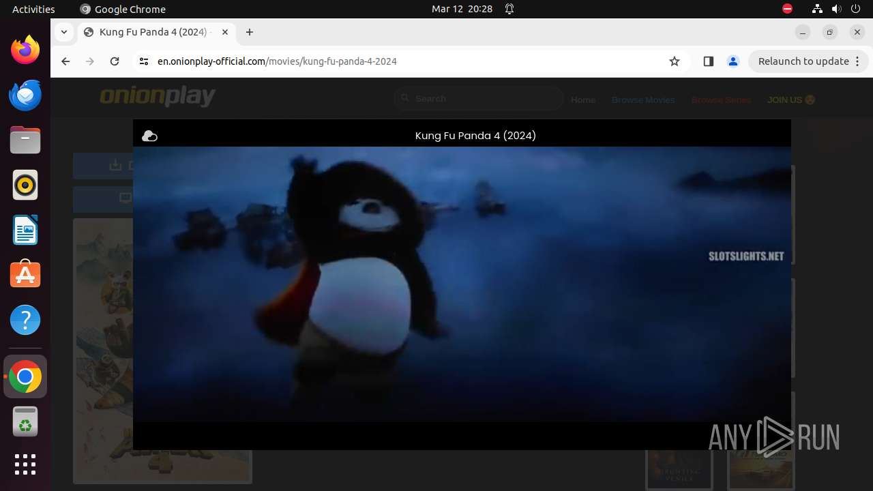
Task: Bookmark this page with star icon
Action: pos(675,61)
